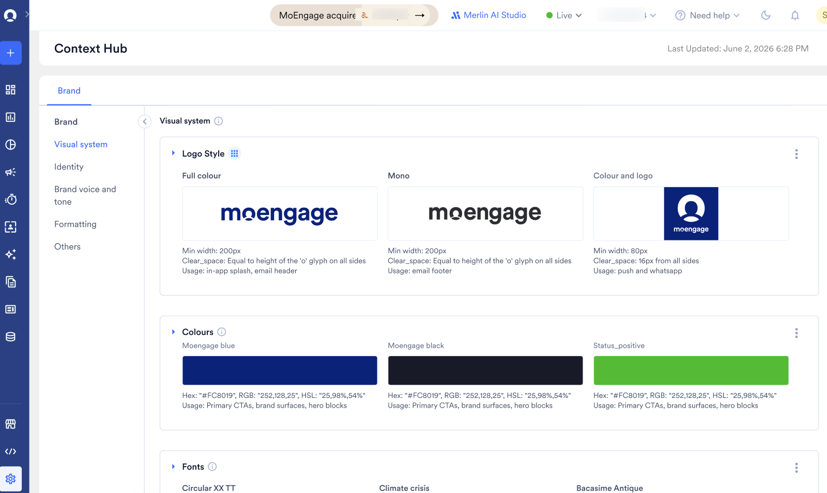Open the Live environment dropdown
The width and height of the screenshot is (827, 493).
tap(564, 16)
